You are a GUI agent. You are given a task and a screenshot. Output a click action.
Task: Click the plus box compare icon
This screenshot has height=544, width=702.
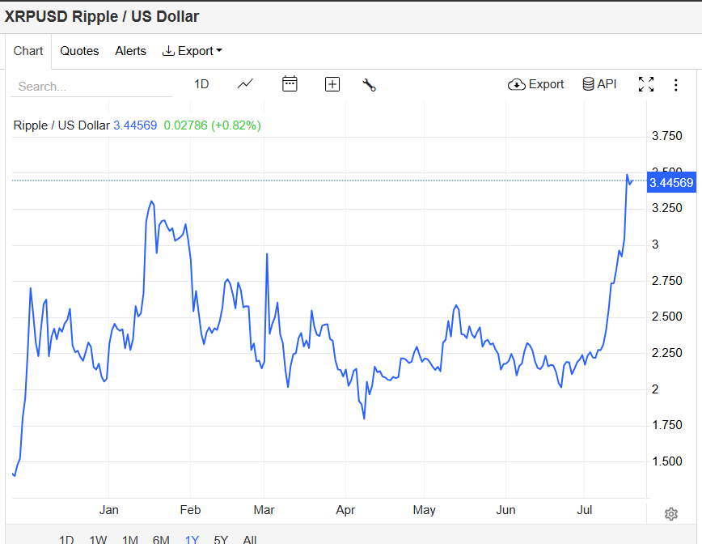[332, 84]
